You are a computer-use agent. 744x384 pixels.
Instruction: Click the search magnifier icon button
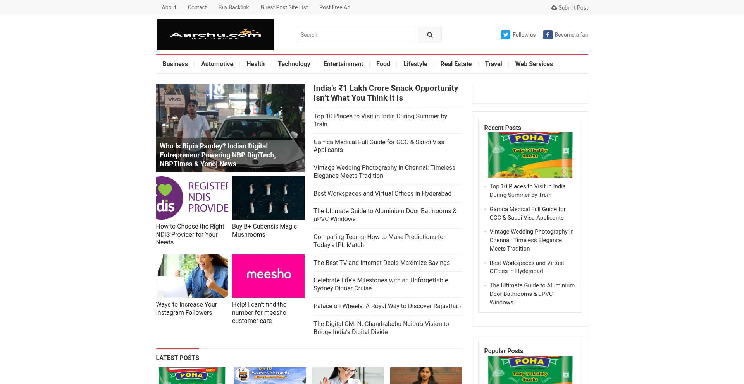coord(430,35)
